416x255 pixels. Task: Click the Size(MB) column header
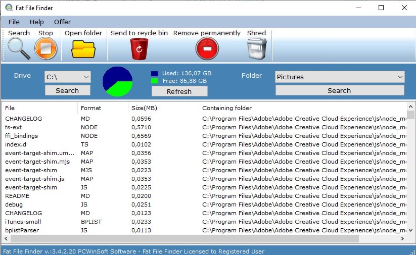click(x=144, y=108)
